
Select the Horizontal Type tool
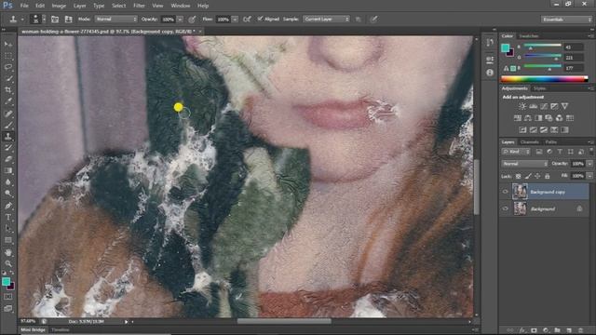click(8, 217)
